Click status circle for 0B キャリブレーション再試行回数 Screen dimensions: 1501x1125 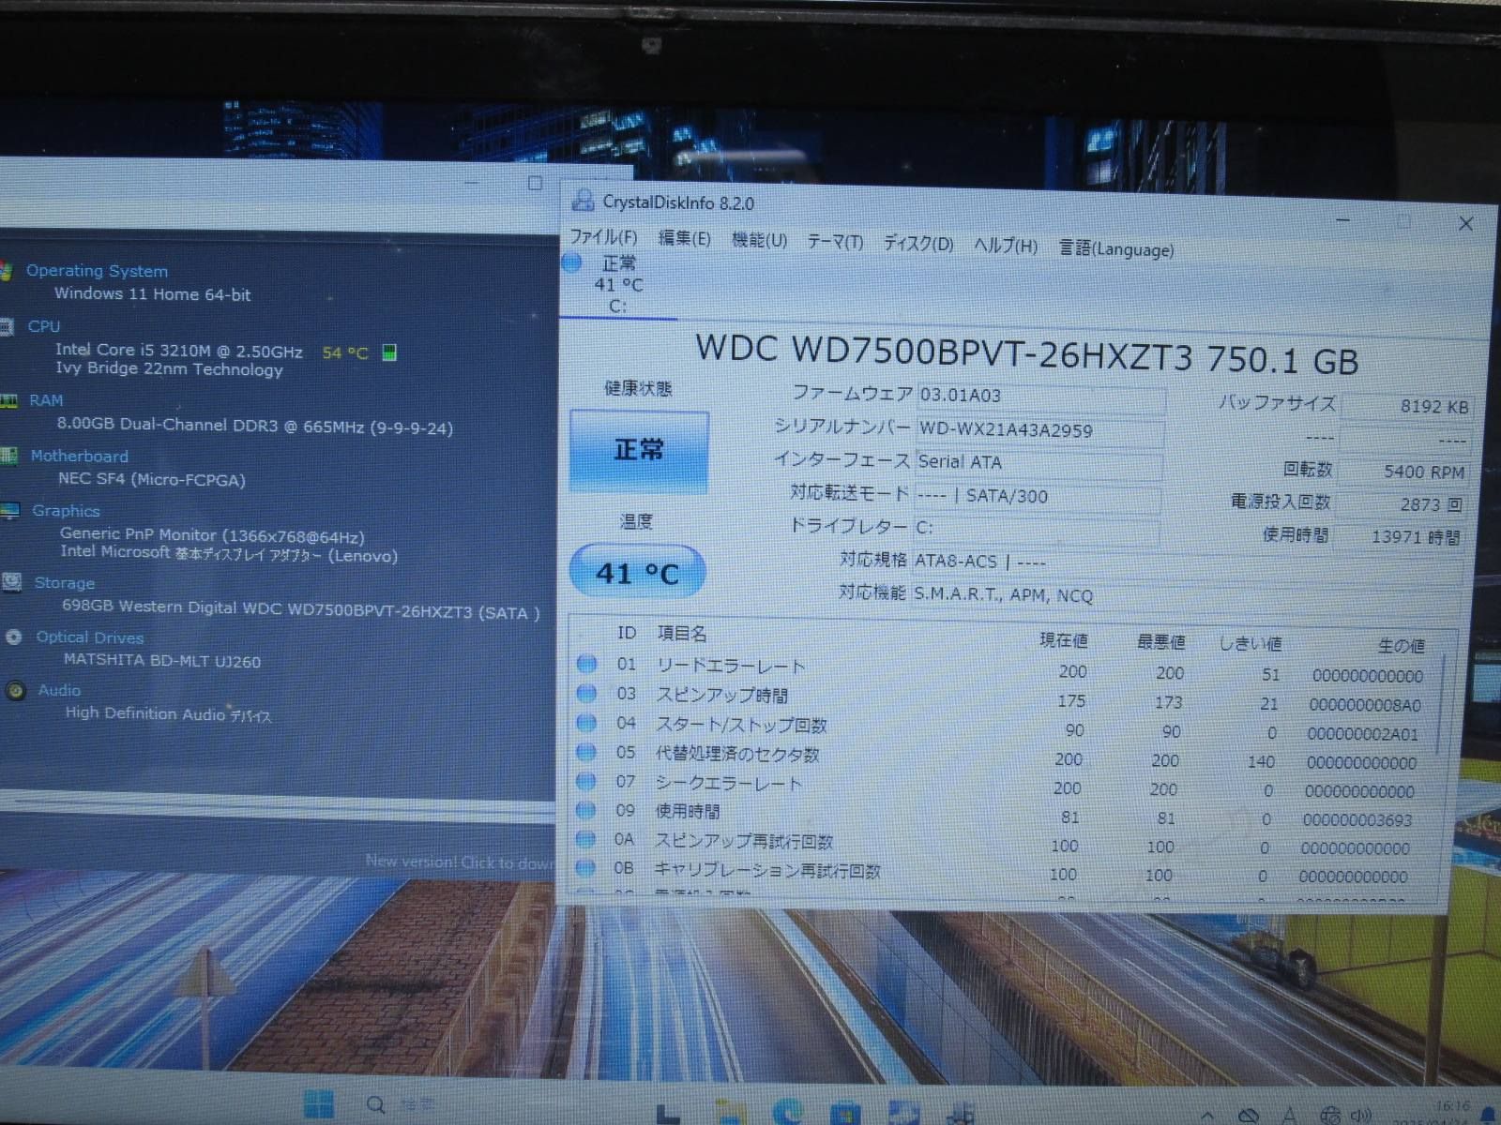[586, 867]
